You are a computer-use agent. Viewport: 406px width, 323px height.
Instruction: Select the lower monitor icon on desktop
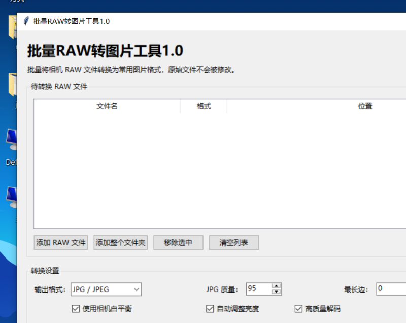point(11,197)
